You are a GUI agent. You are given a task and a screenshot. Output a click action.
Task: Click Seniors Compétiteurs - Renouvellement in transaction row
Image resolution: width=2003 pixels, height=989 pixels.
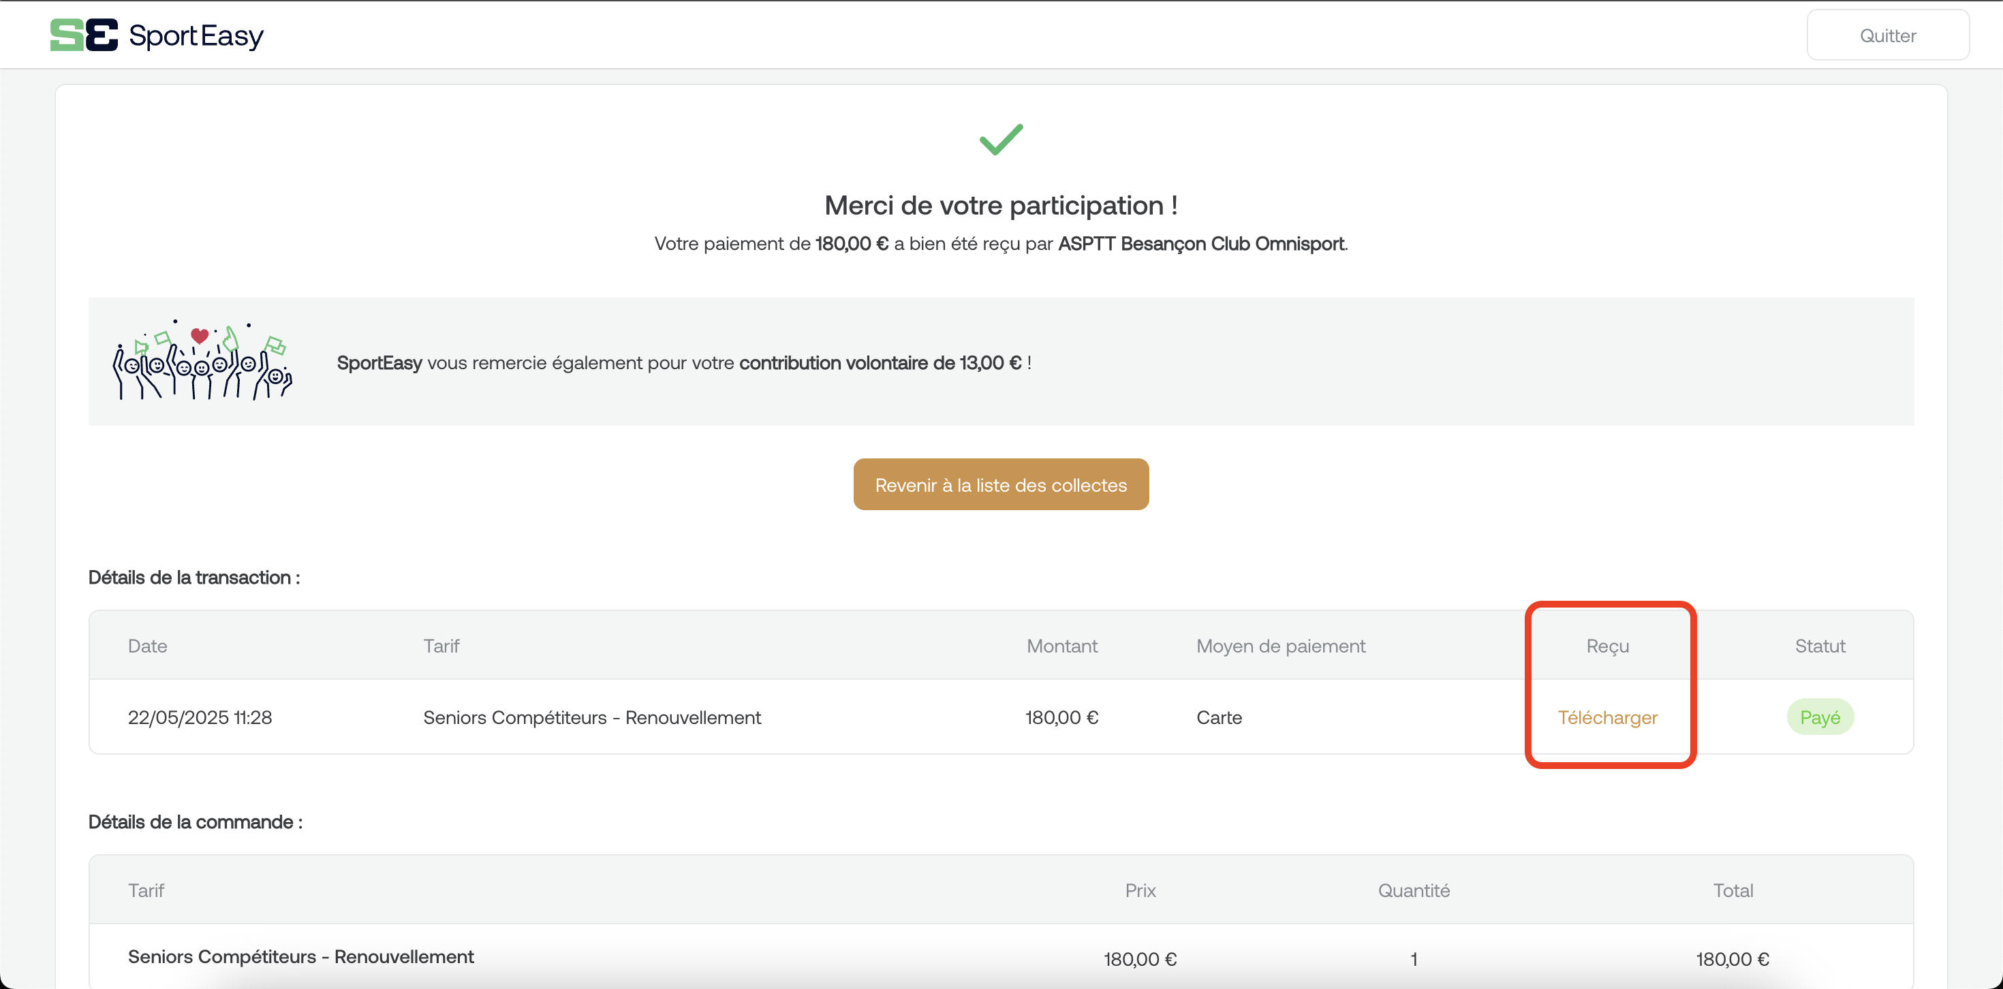point(592,717)
